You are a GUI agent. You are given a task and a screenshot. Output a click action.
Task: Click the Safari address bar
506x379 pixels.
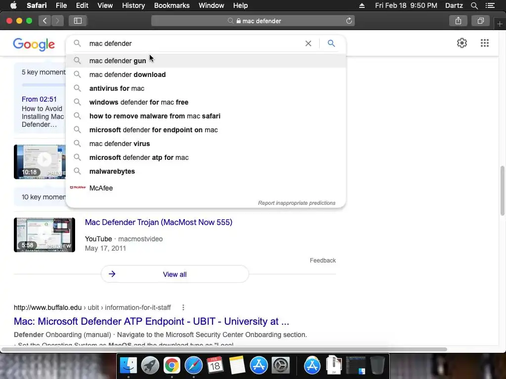coord(253,21)
